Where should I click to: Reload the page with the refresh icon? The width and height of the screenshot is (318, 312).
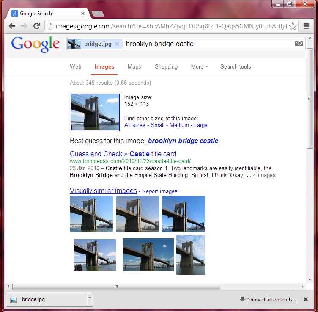click(36, 26)
